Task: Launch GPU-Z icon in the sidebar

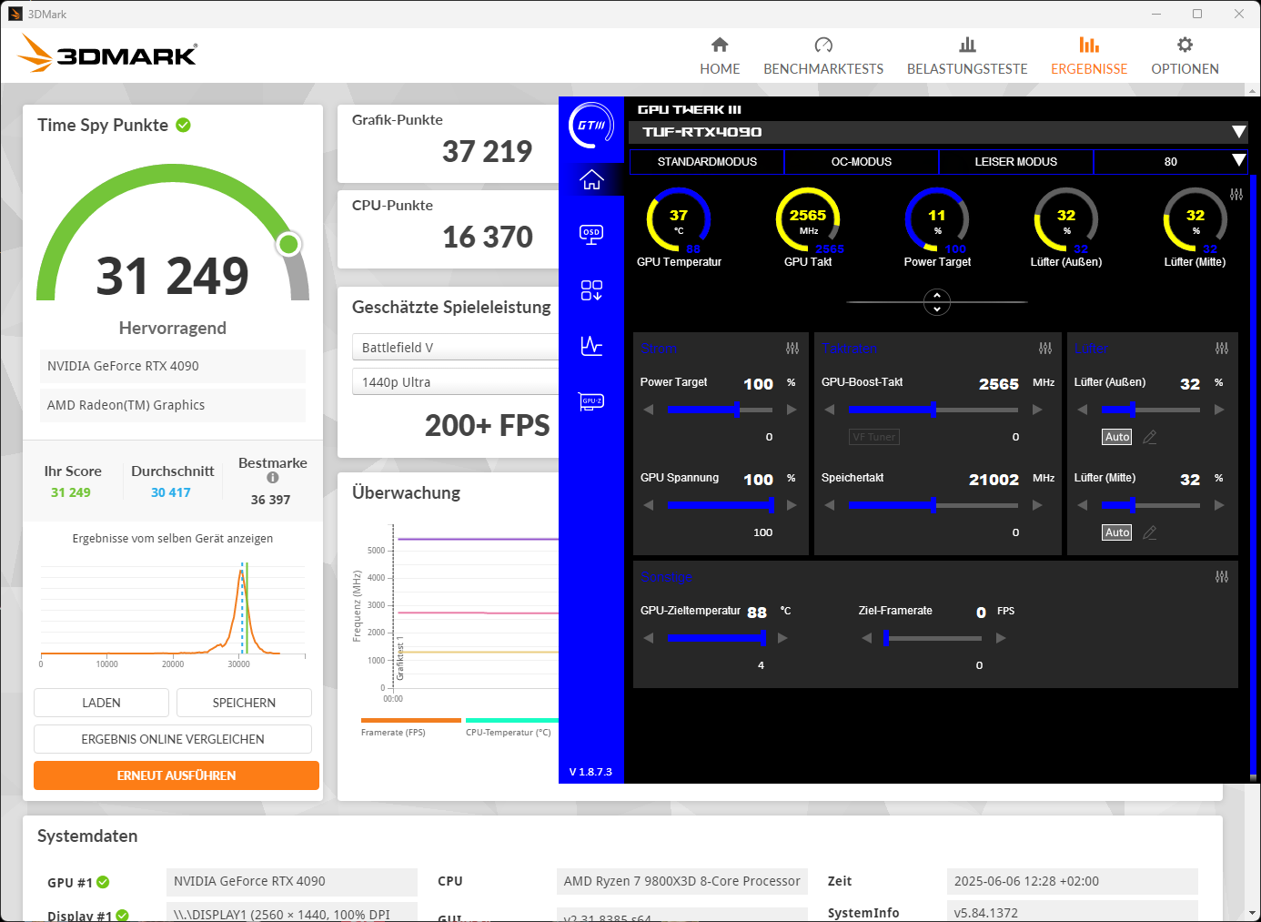Action: click(x=591, y=401)
